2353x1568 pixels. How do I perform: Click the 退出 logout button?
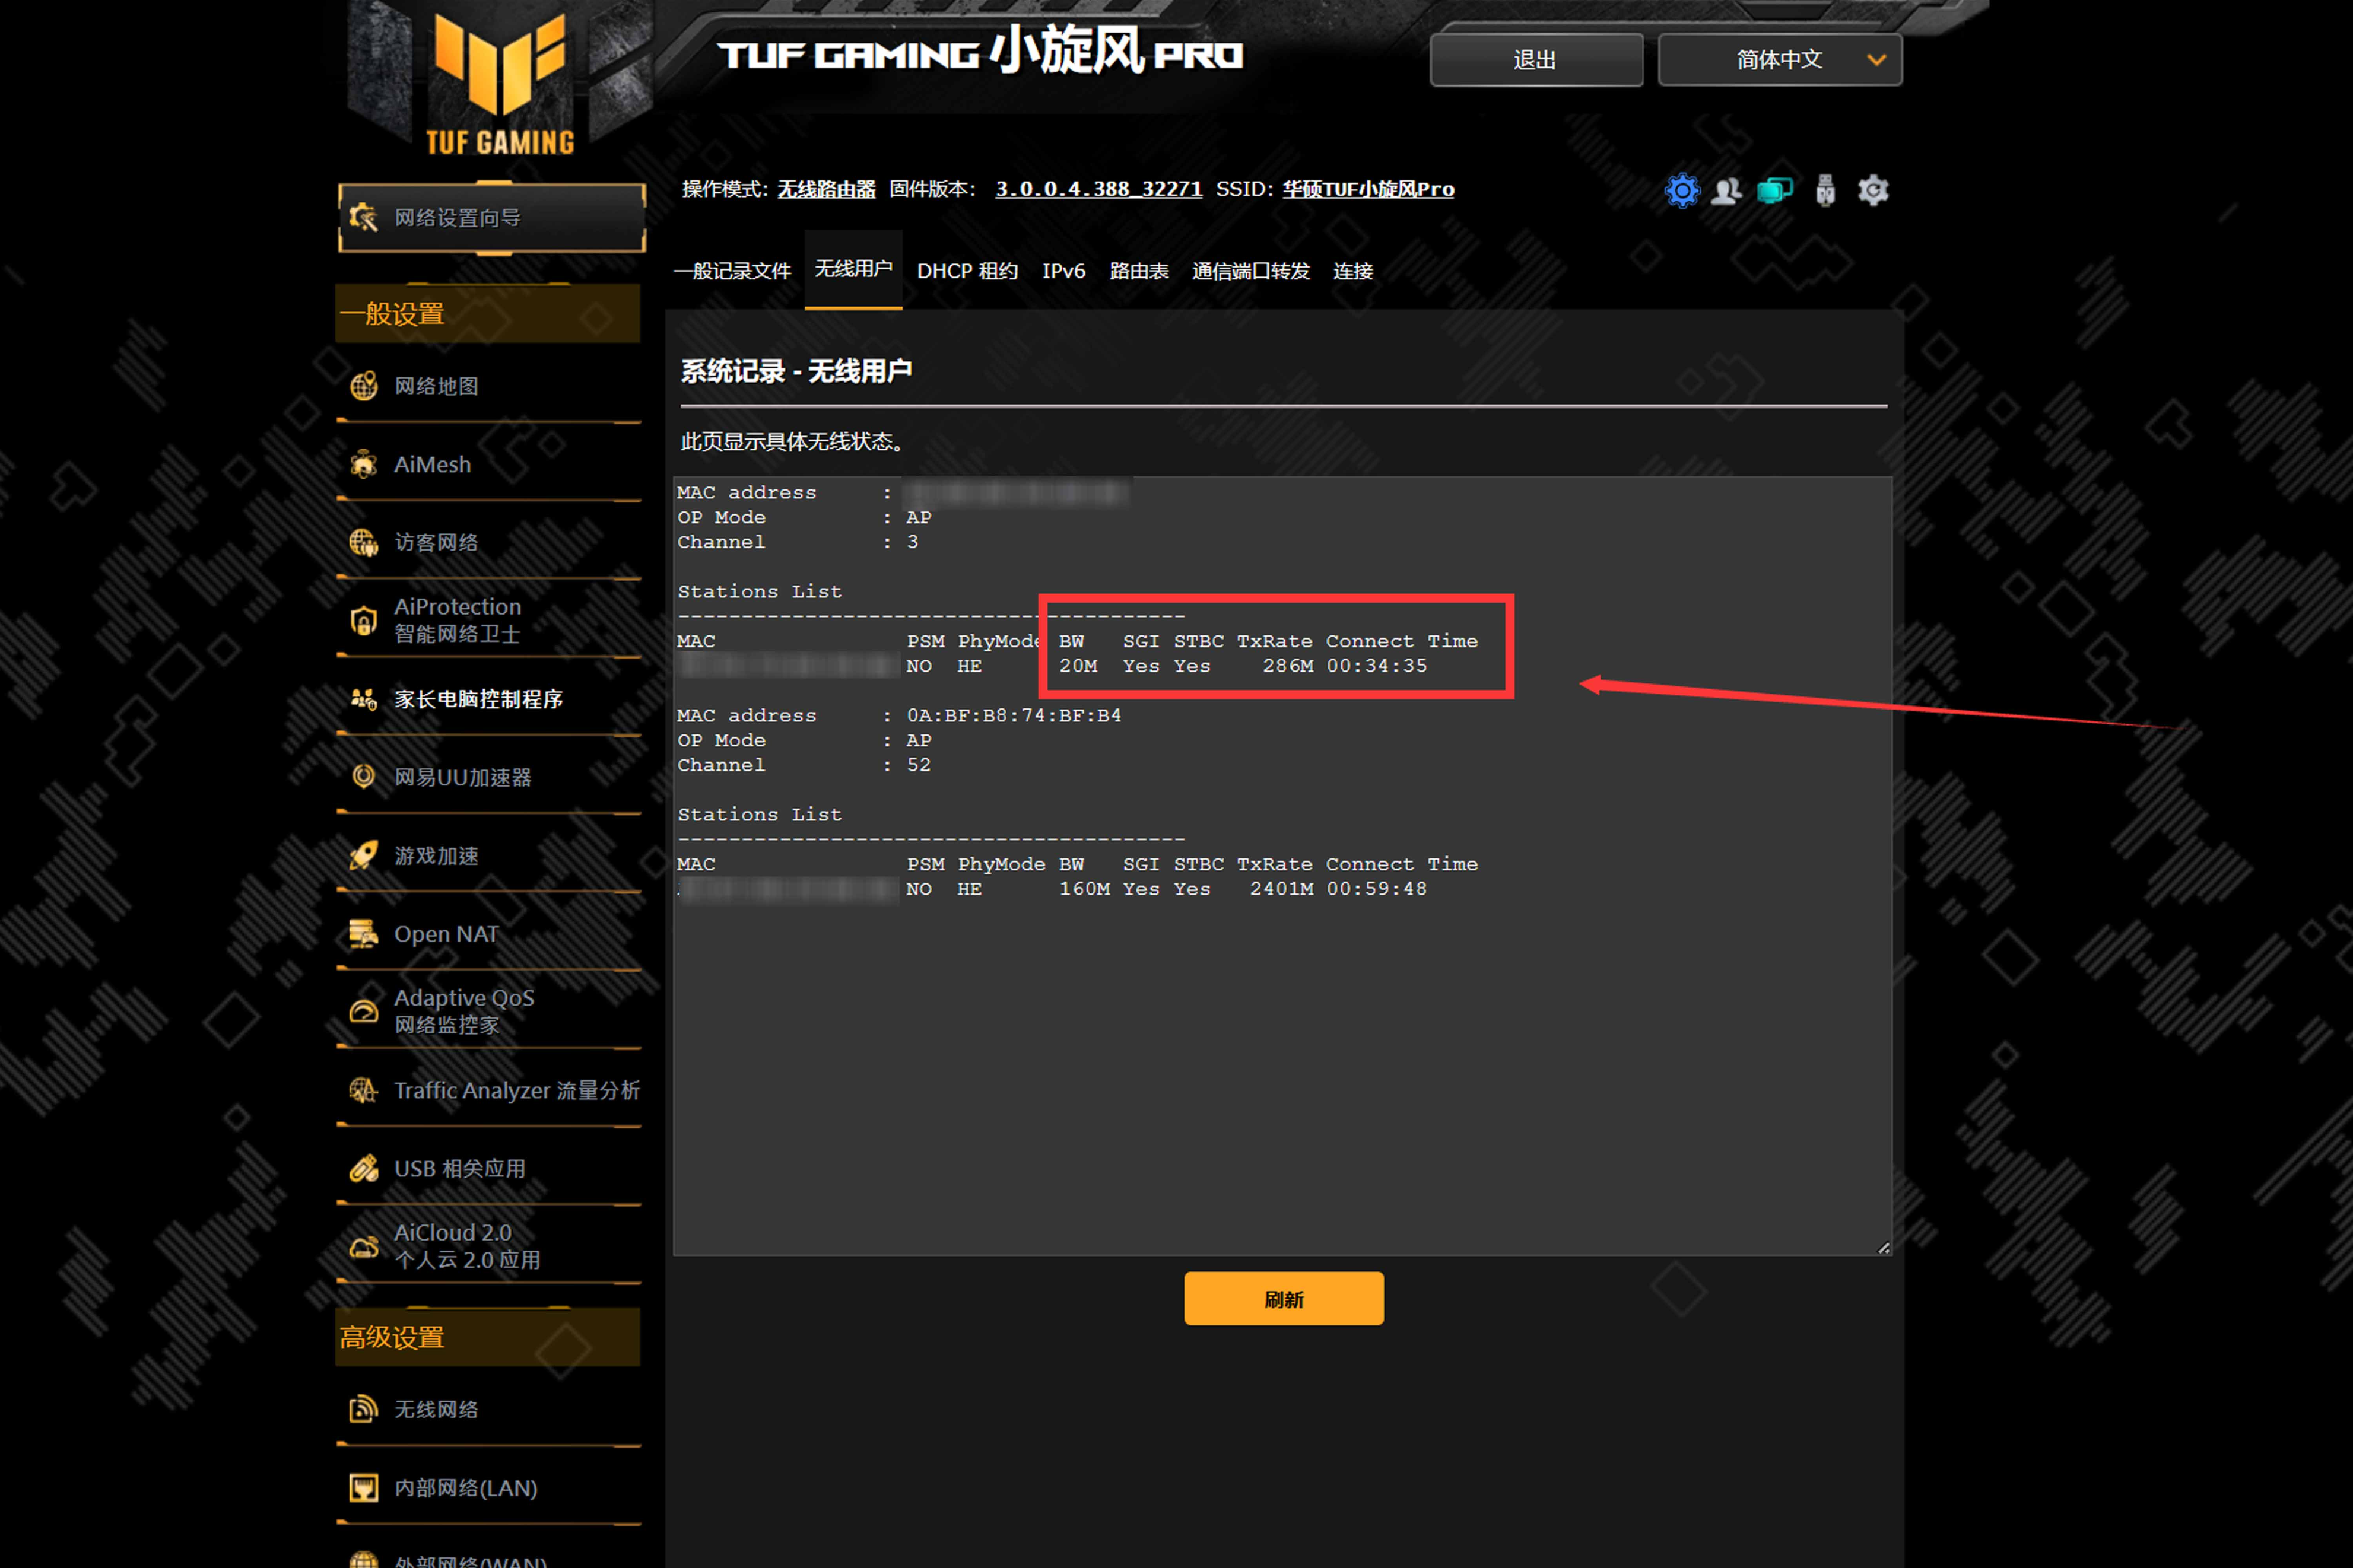tap(1535, 60)
